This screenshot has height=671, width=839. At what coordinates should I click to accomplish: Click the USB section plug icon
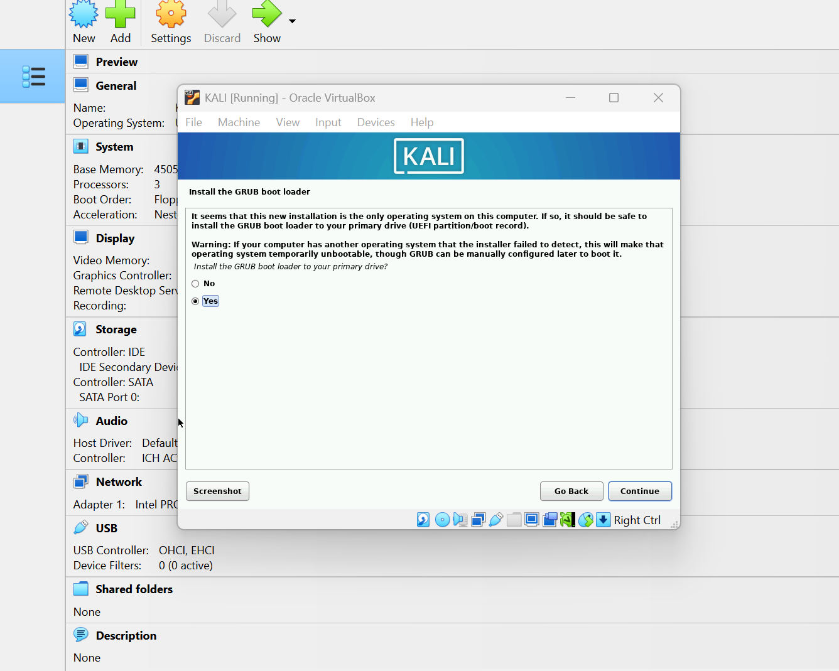pos(81,527)
